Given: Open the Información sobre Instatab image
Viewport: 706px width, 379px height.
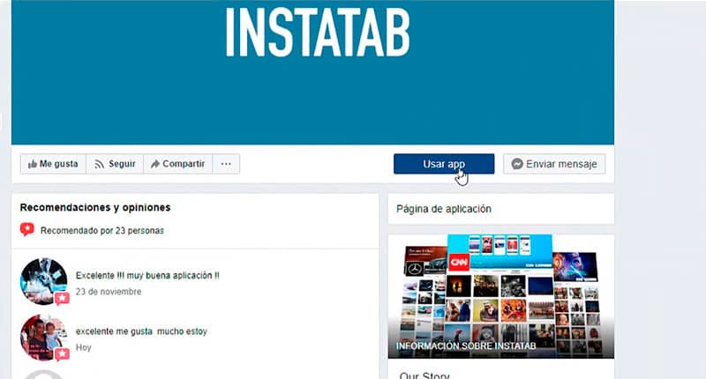Looking at the screenshot, I should coord(501,296).
